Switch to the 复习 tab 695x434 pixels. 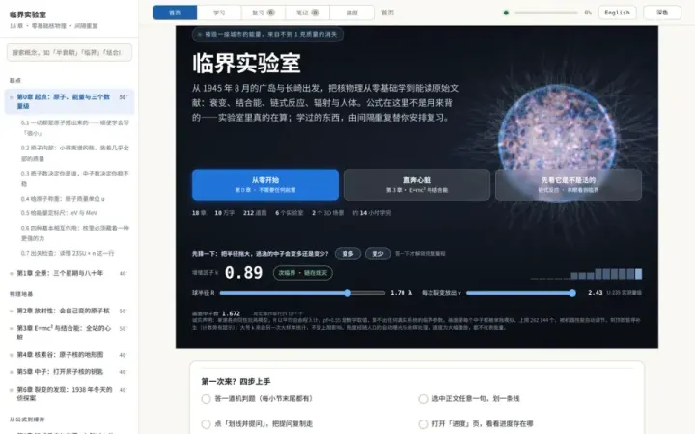[x=264, y=13]
